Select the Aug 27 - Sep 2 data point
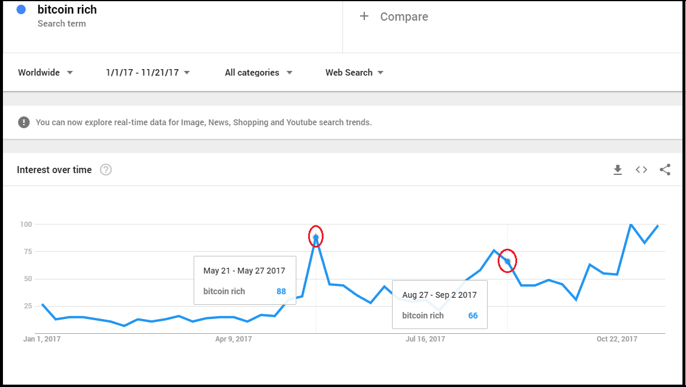 point(507,261)
